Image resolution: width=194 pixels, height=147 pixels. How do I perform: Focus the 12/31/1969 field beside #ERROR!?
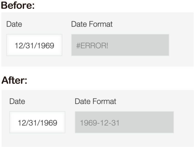coord(34,45)
